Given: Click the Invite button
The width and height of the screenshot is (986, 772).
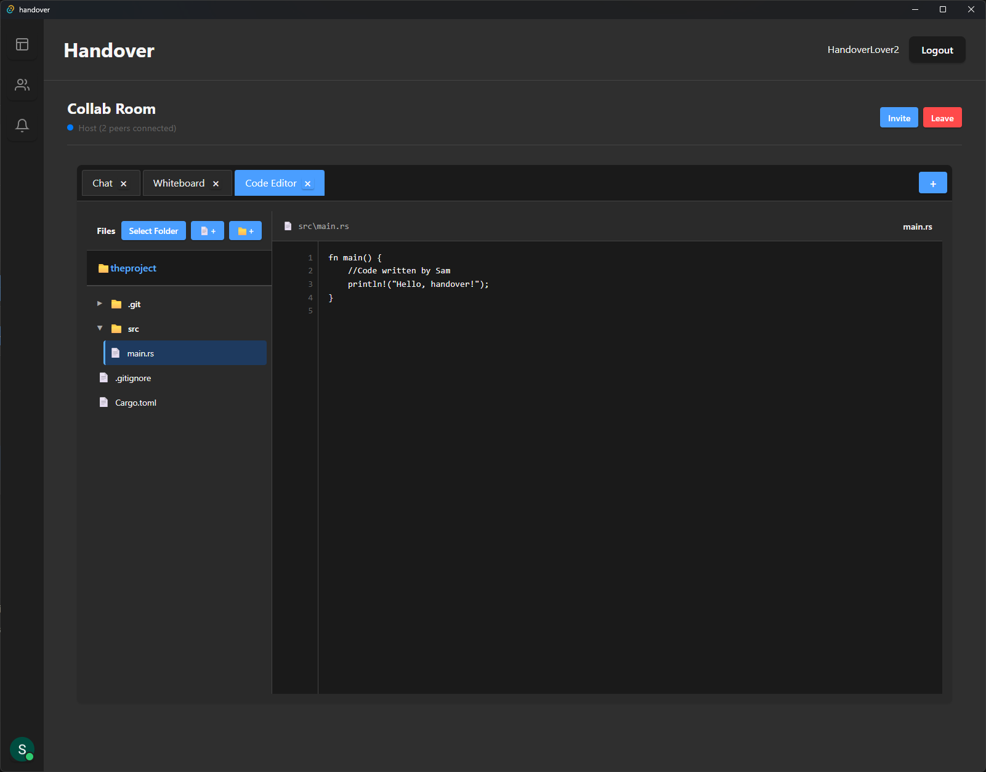Looking at the screenshot, I should tap(899, 117).
